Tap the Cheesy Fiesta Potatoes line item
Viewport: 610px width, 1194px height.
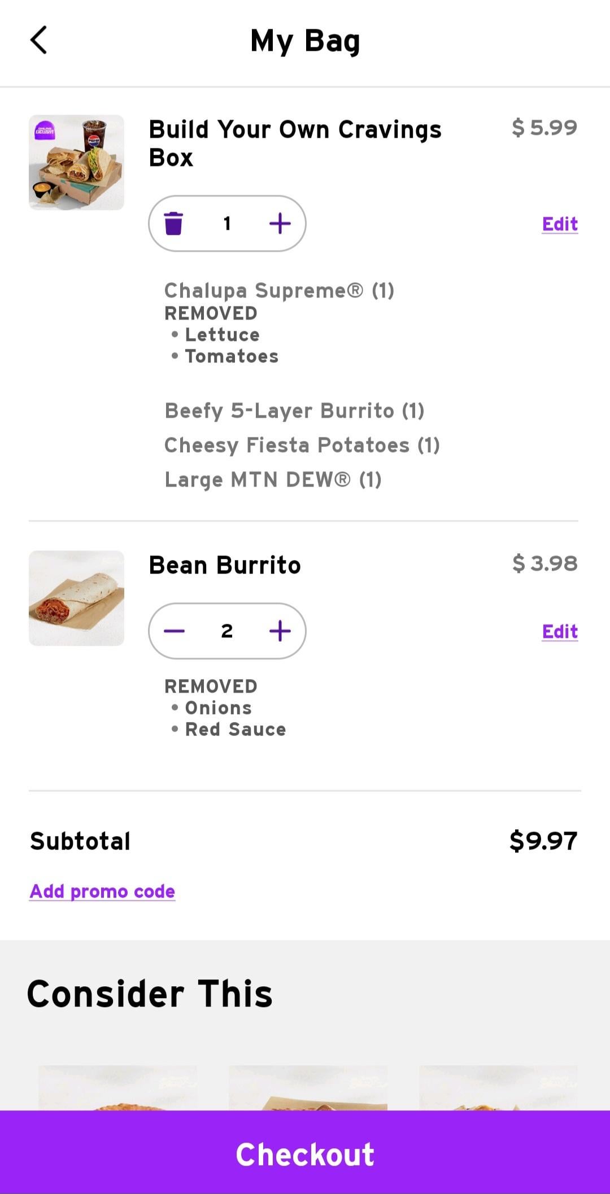pyautogui.click(x=302, y=445)
